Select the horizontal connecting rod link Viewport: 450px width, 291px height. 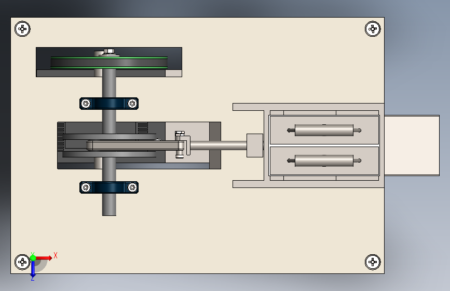pos(135,146)
